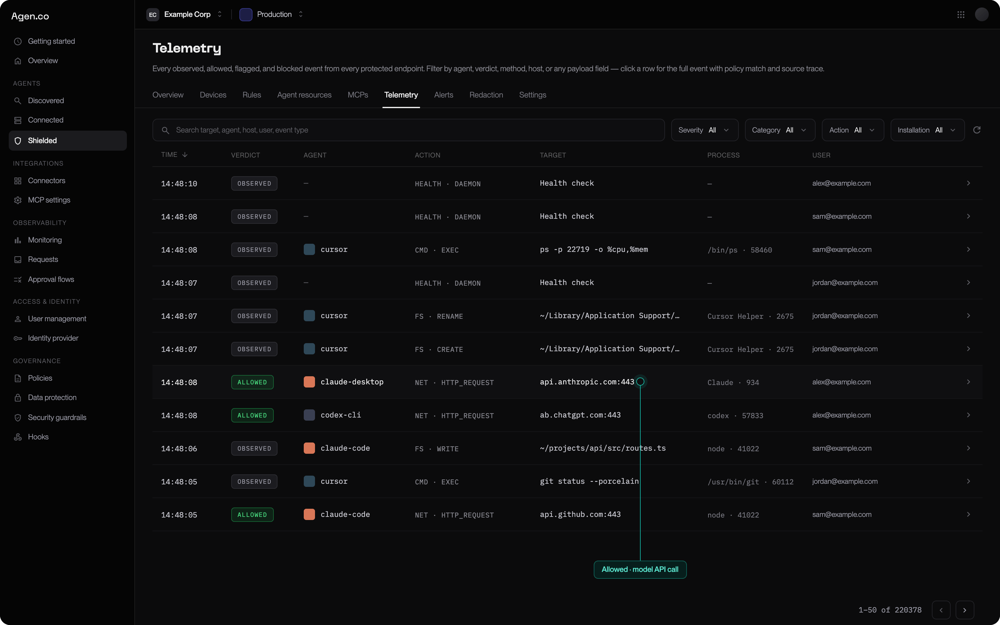Sort by the TIME column arrow
This screenshot has width=1000, height=625.
(185, 155)
